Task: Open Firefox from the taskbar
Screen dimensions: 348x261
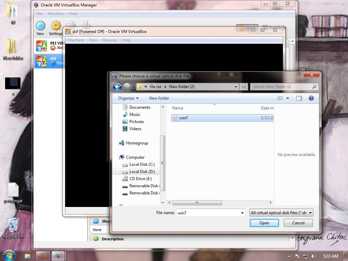Action: (43, 256)
